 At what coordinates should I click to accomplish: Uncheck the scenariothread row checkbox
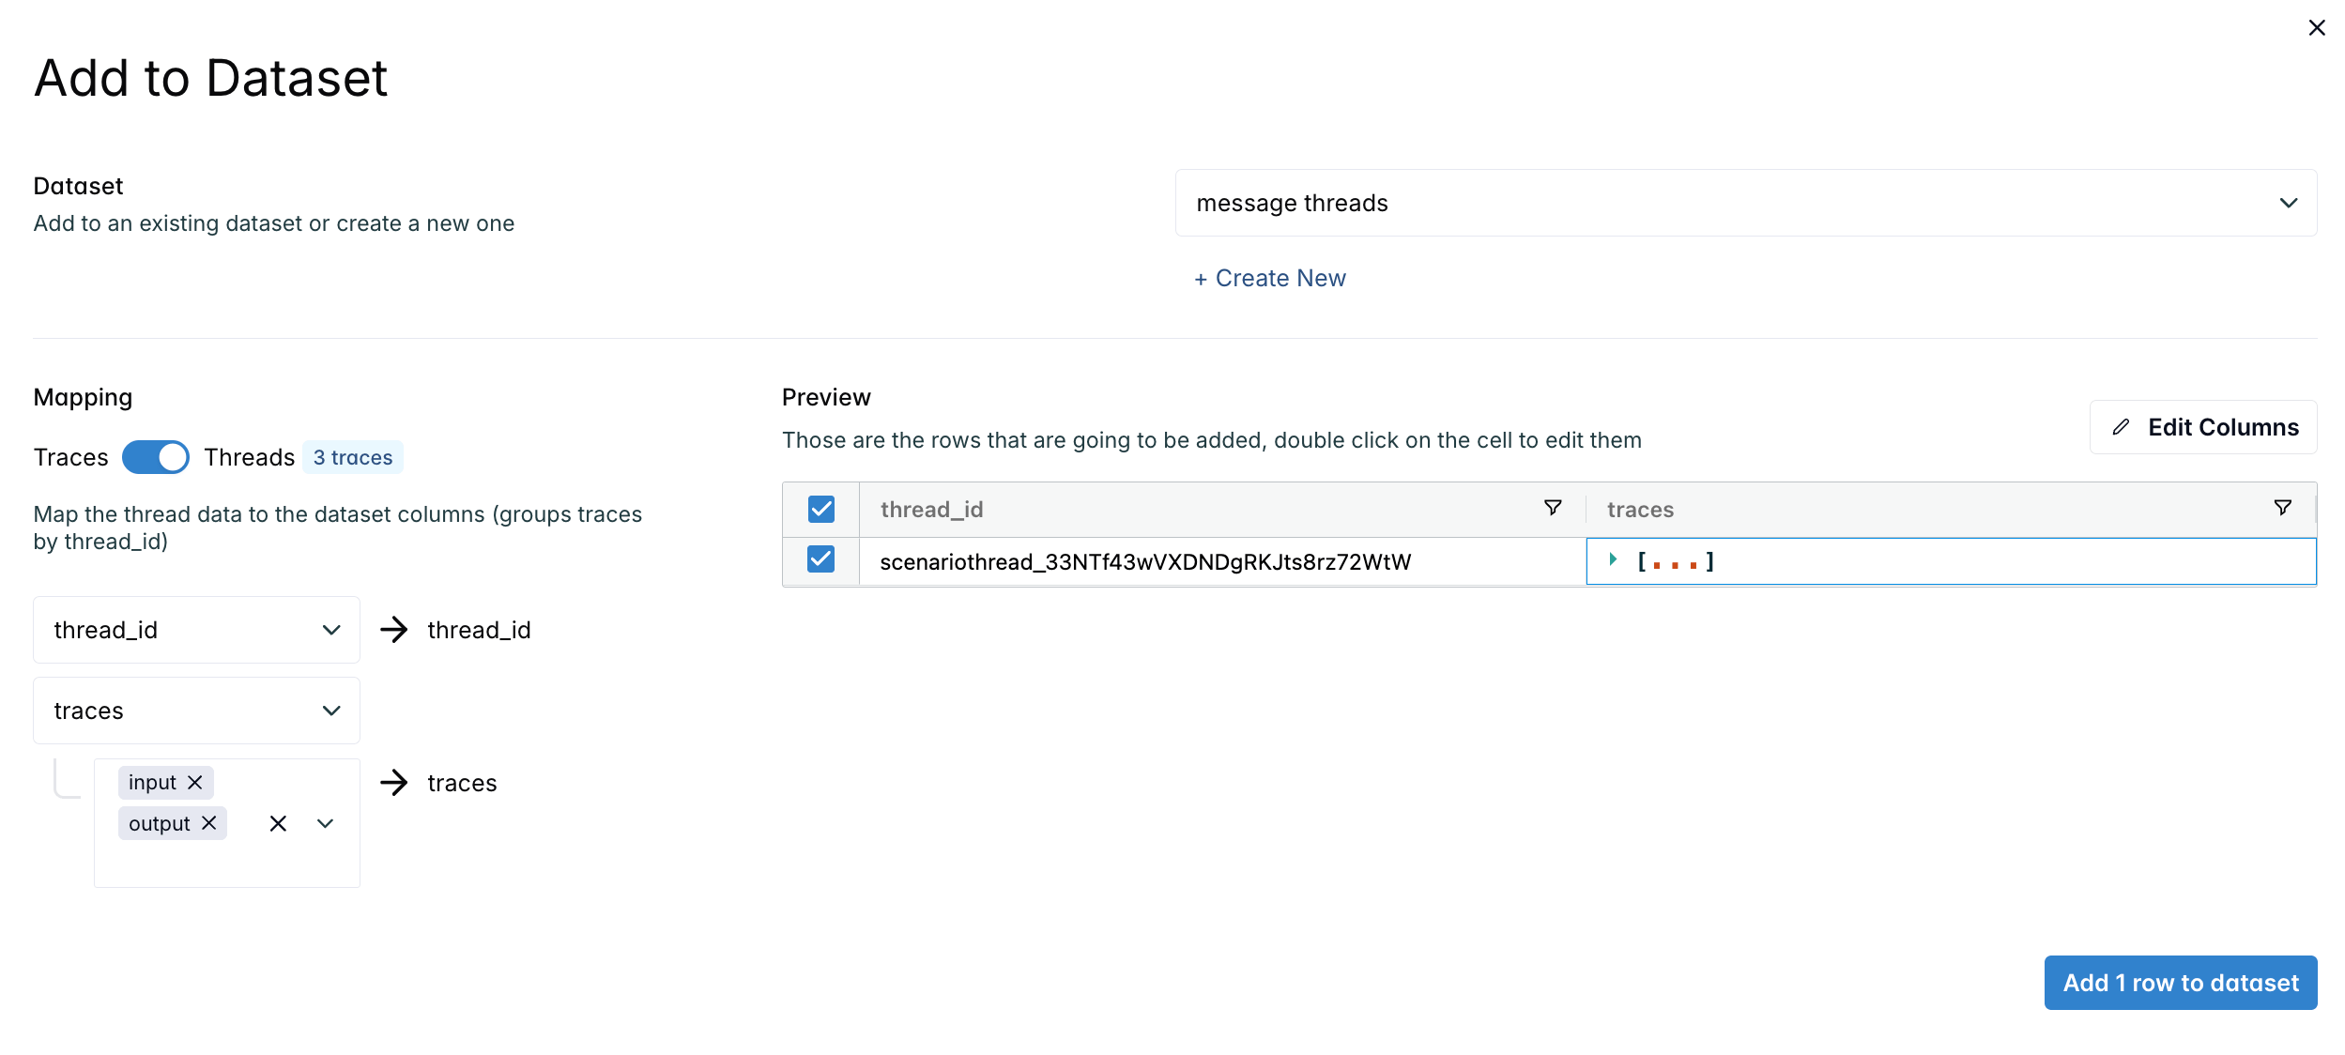click(x=821, y=559)
